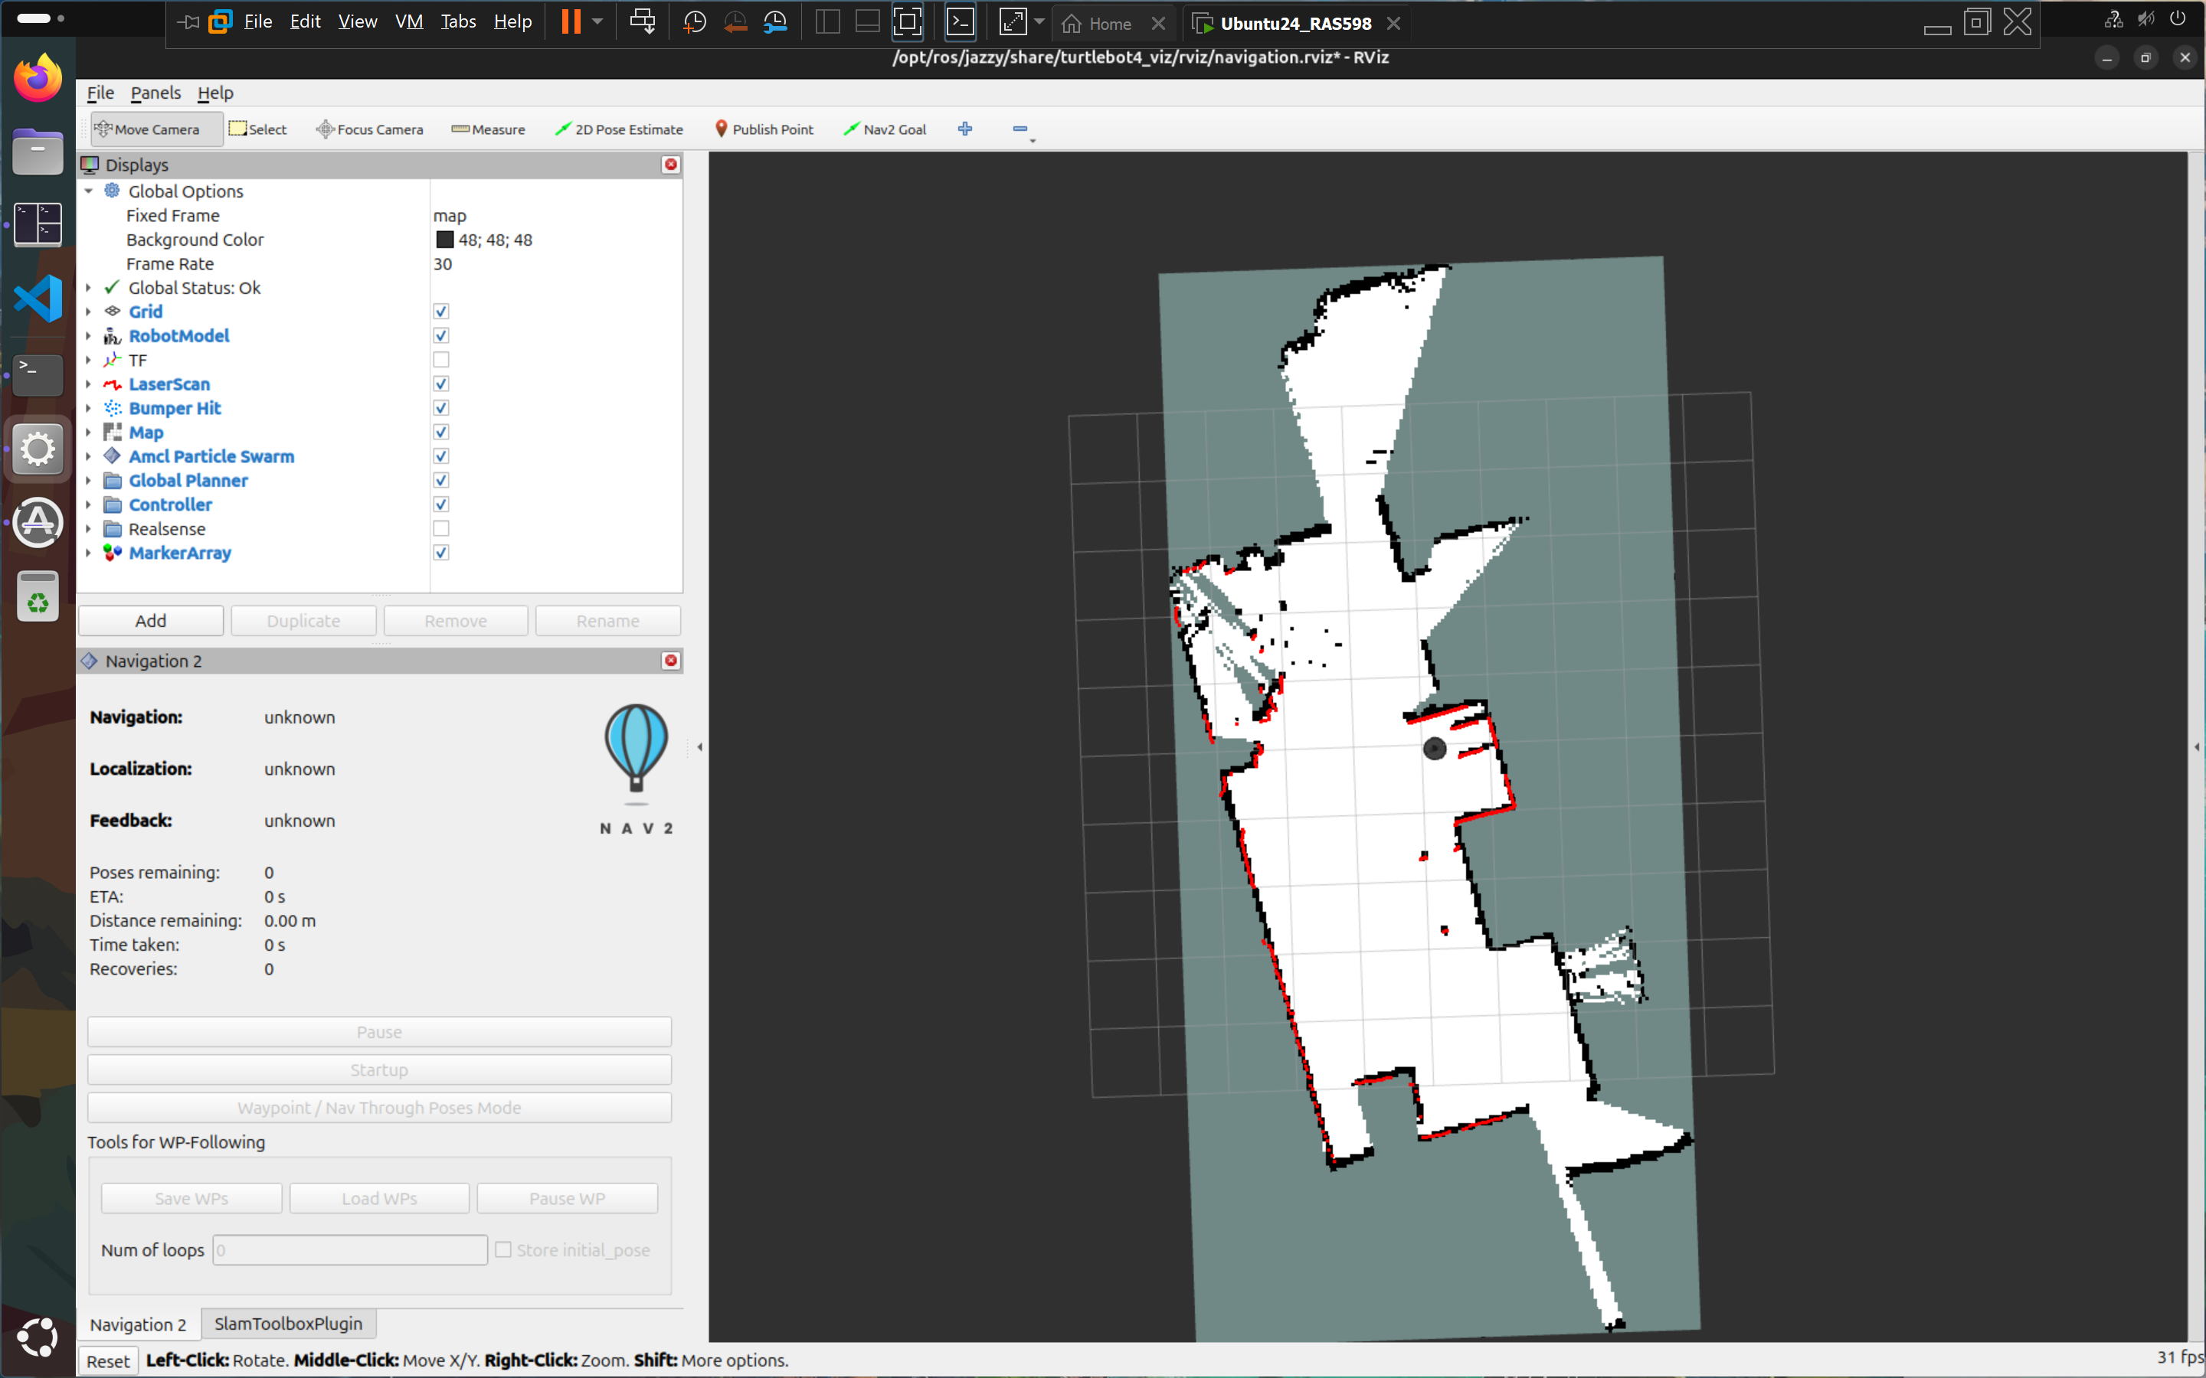Open the Terminal dock icon
Screen dimensions: 2206x1378
pyautogui.click(x=38, y=374)
